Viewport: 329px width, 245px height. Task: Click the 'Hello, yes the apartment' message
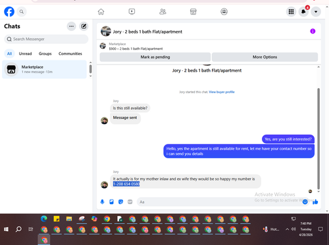point(239,151)
